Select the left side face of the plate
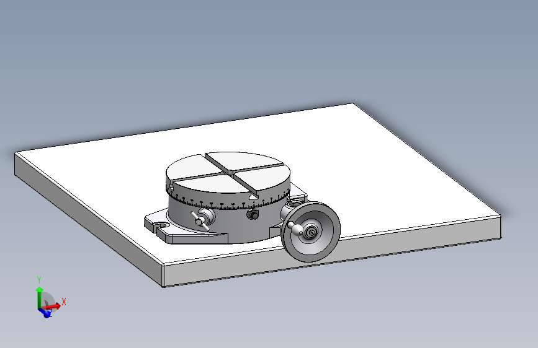The image size is (538, 348). 89,219
